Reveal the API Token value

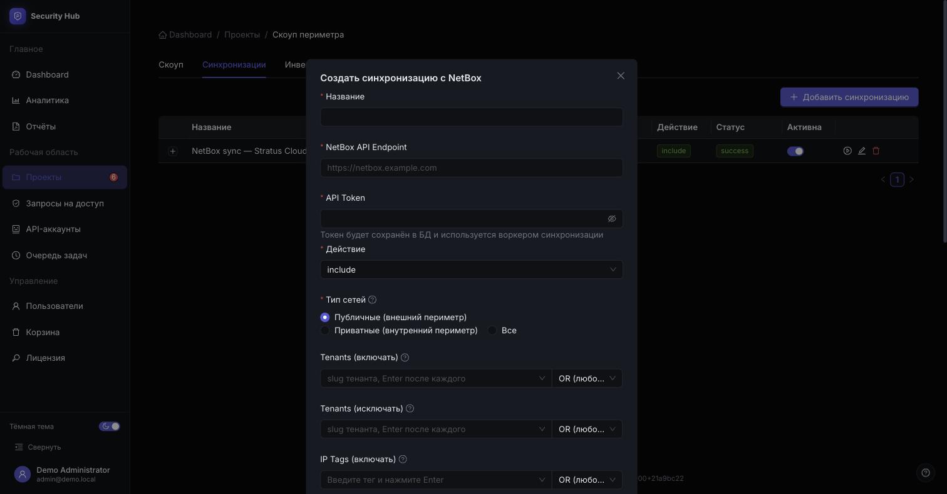[612, 219]
